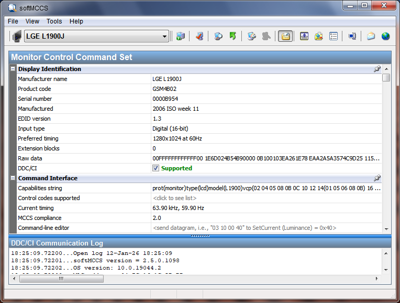Screen dimensions: 400x303
Task: Open the Tools menu
Action: (x=54, y=21)
